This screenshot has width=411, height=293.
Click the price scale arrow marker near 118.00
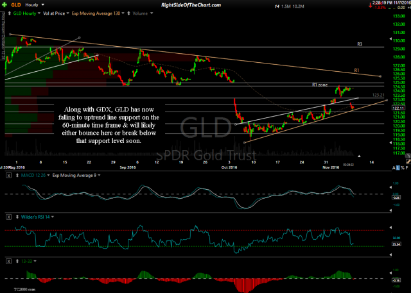[x=391, y=143]
